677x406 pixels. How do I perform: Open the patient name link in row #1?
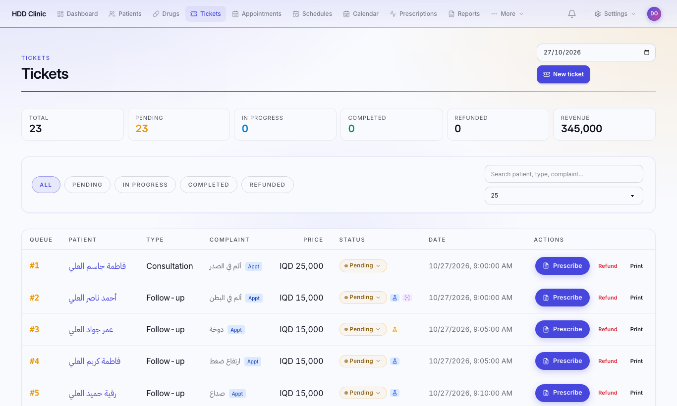click(x=97, y=266)
